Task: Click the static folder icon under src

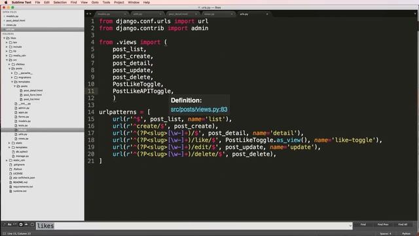Action: [x=13, y=143]
